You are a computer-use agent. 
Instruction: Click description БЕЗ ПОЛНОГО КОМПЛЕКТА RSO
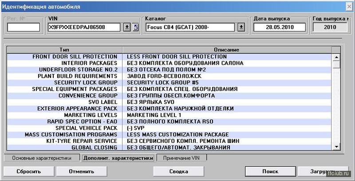coord(170,122)
